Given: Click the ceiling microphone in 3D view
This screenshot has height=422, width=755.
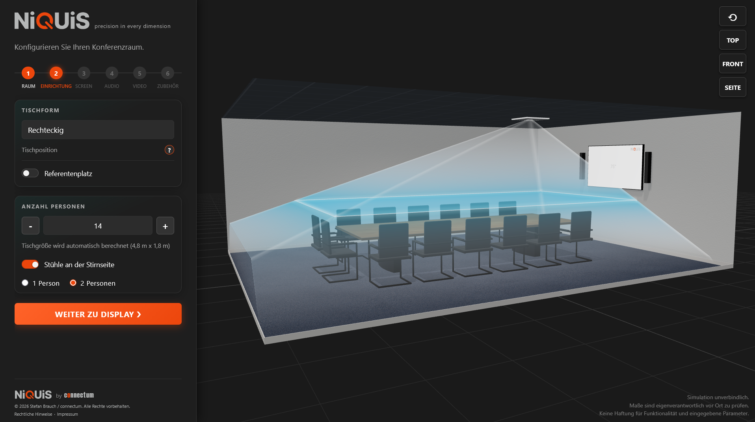Looking at the screenshot, I should tap(530, 118).
